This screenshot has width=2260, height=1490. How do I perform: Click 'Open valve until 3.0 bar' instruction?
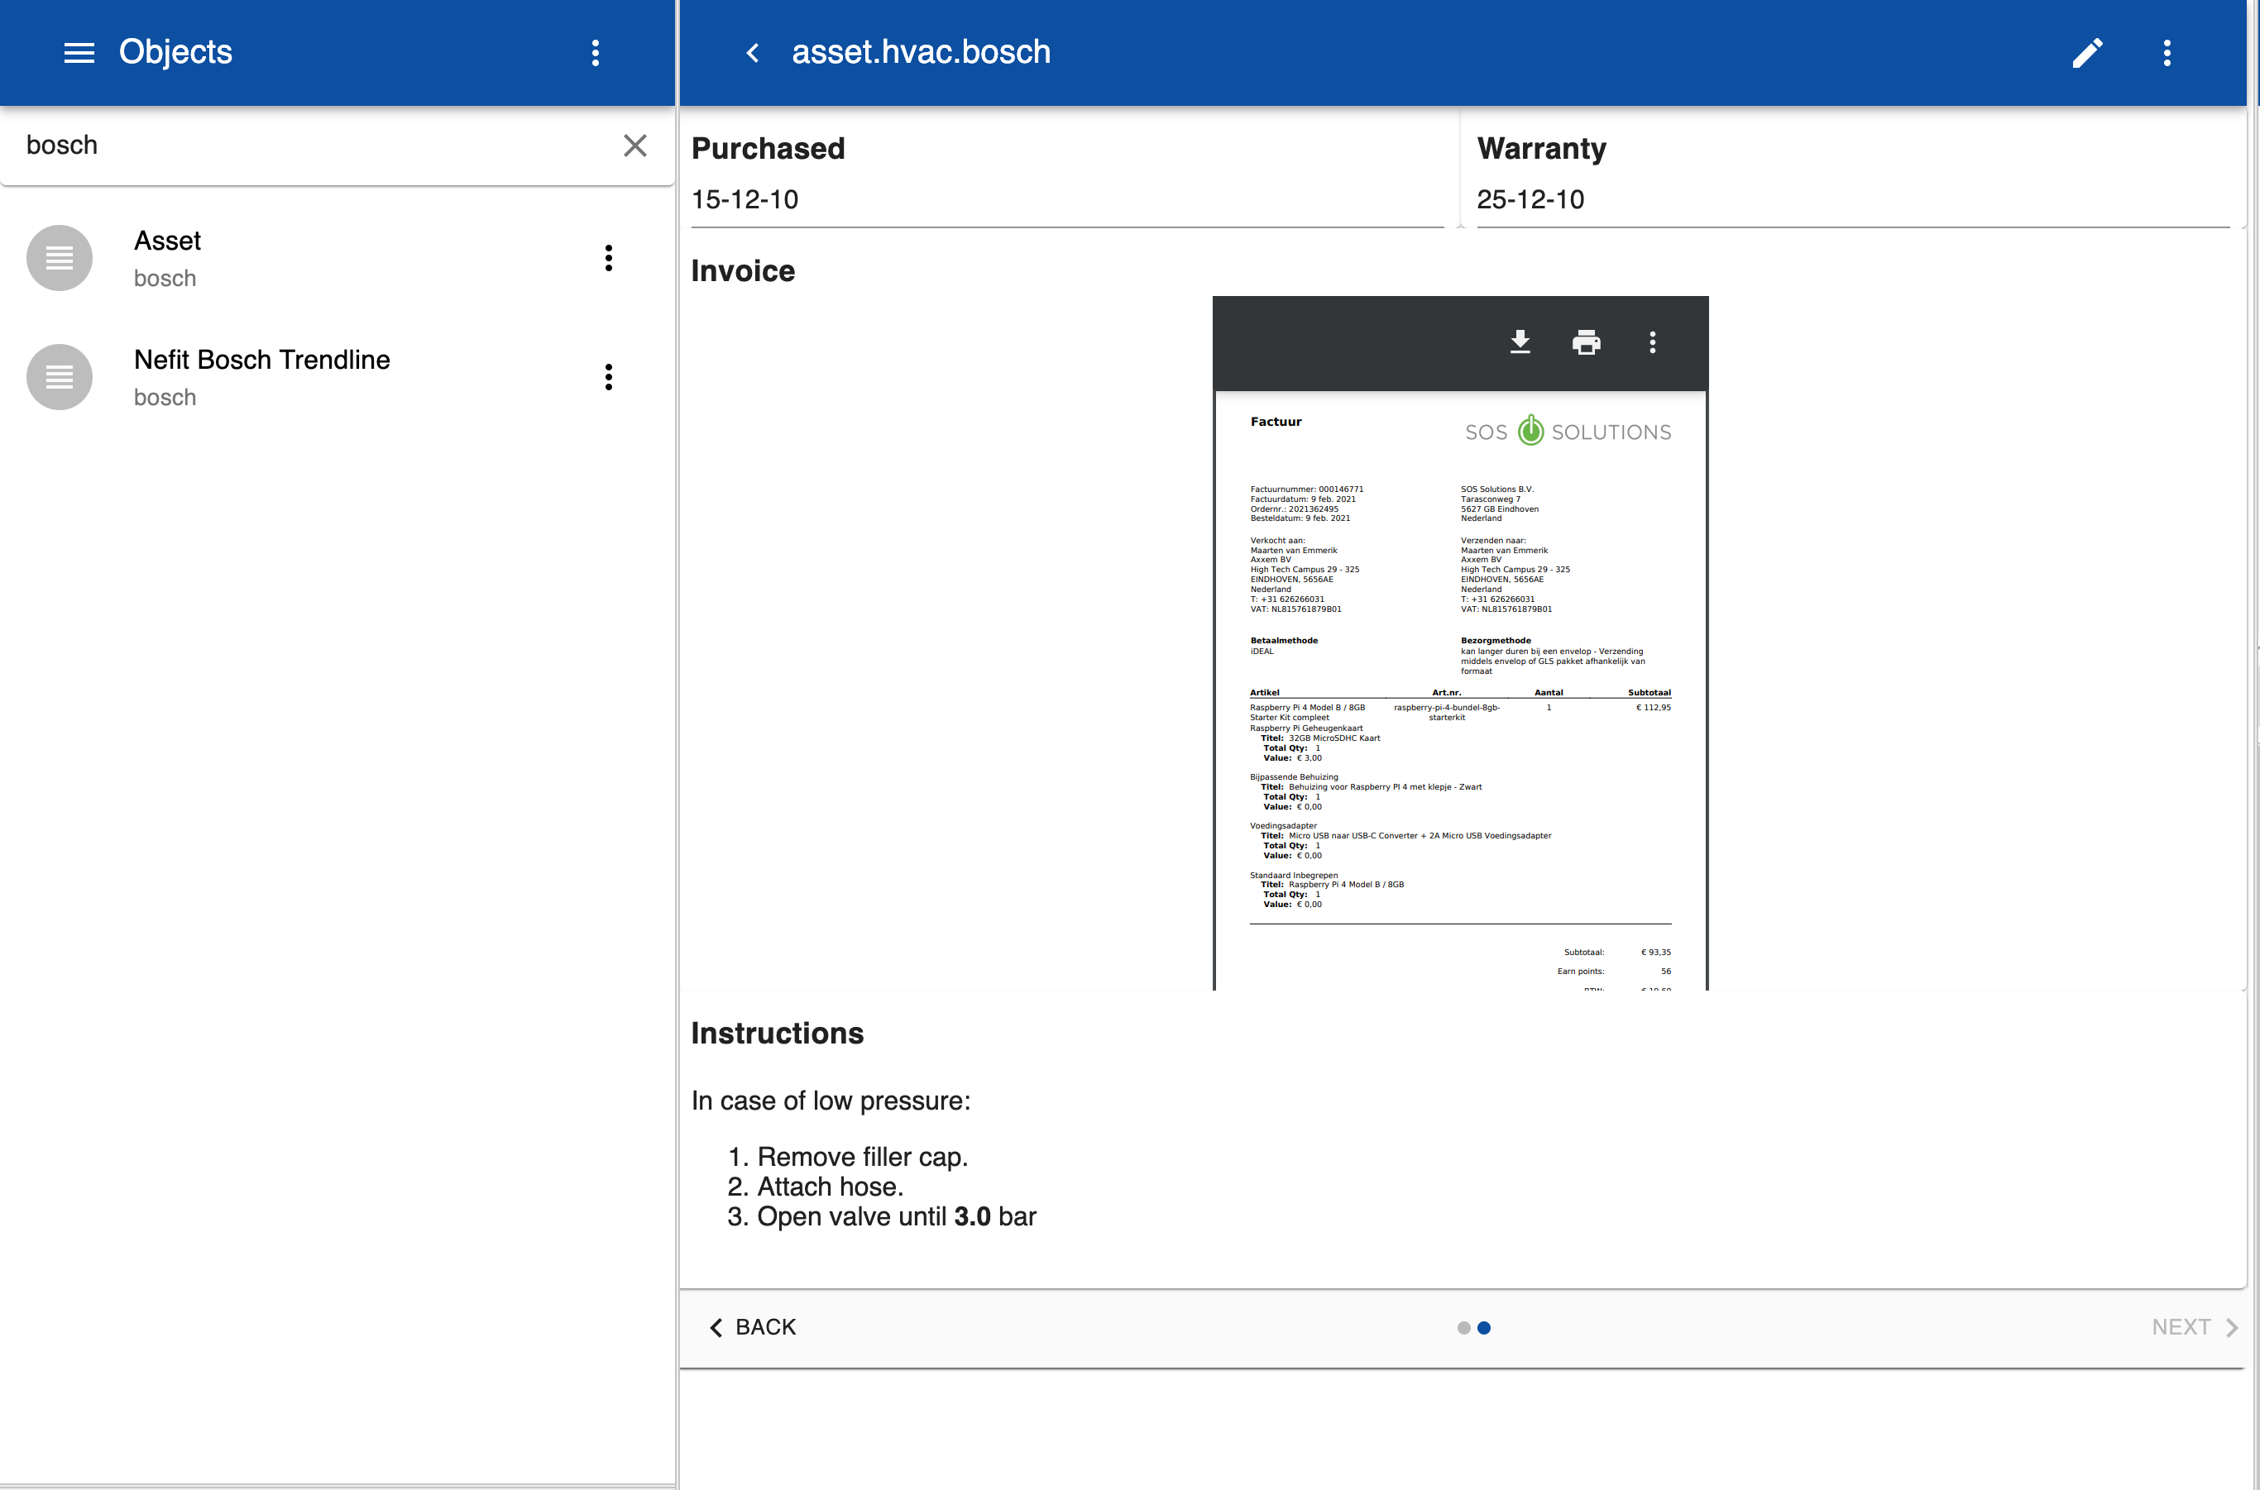pyautogui.click(x=896, y=1216)
